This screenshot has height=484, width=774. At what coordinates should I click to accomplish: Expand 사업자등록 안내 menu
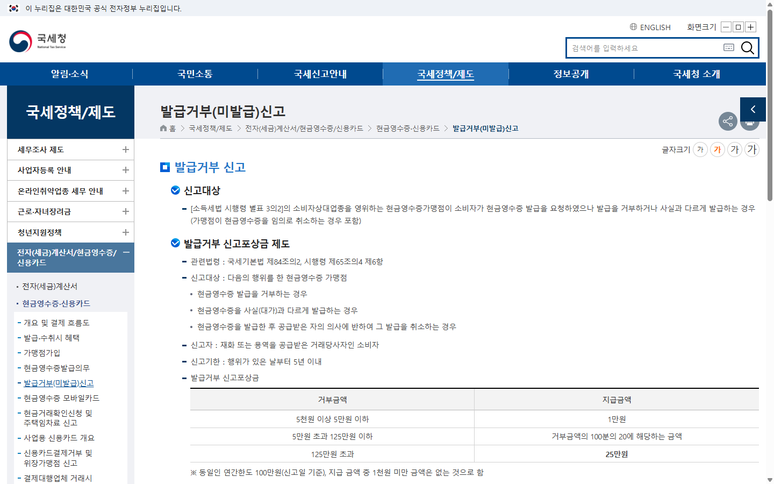click(70, 170)
